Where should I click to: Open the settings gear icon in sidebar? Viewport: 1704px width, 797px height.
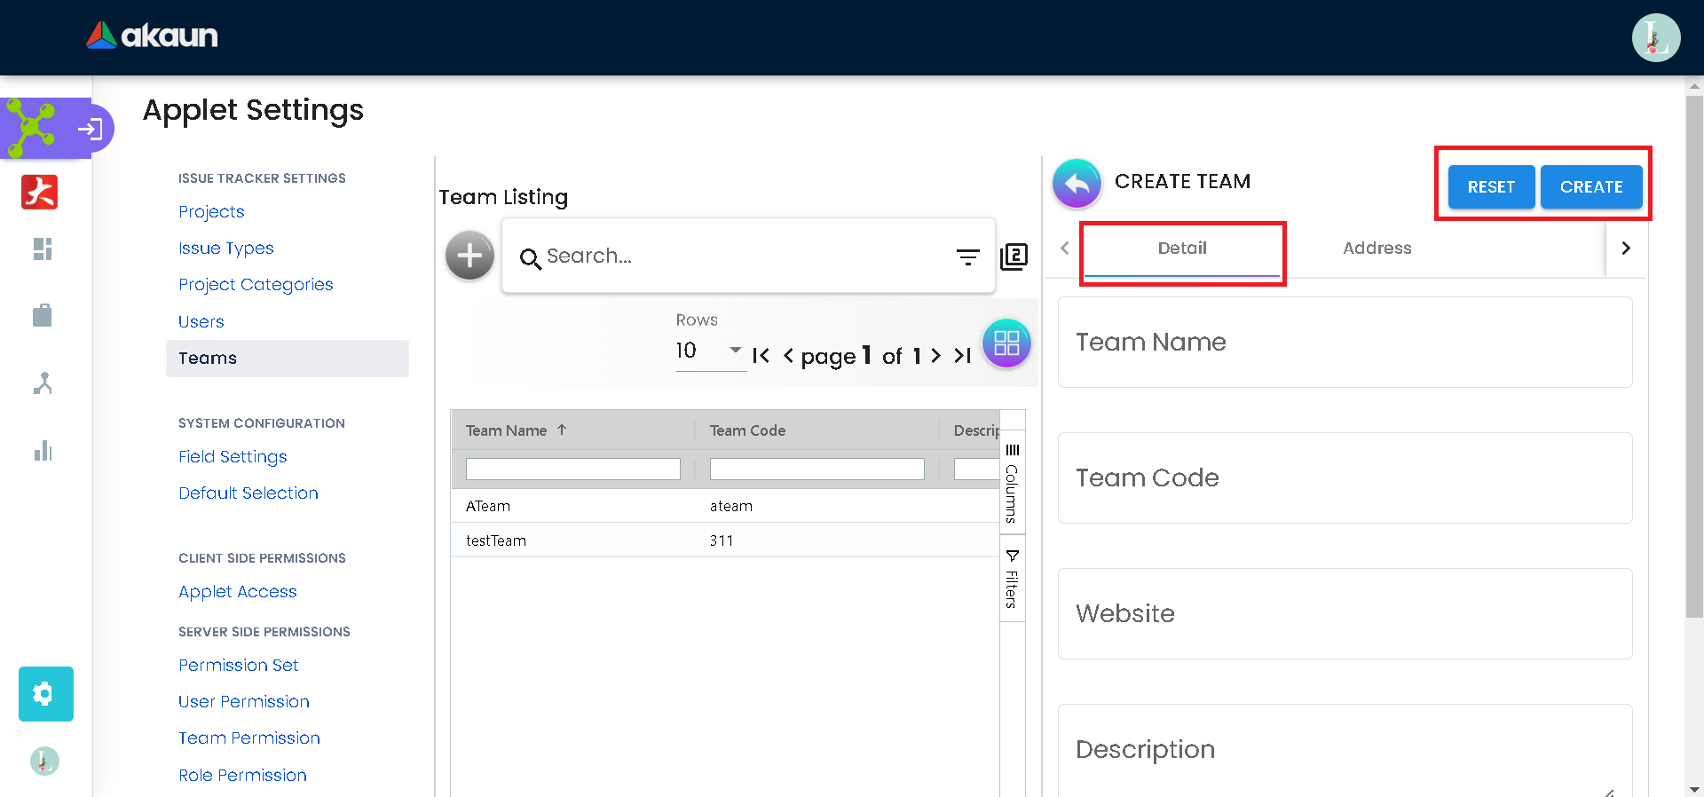tap(46, 694)
